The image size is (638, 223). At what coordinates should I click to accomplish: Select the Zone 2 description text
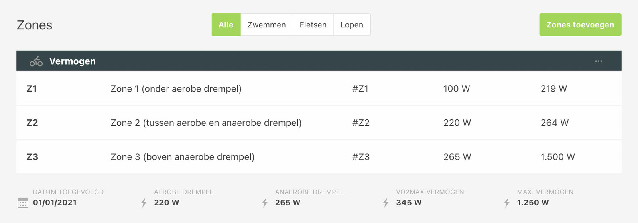click(x=206, y=123)
